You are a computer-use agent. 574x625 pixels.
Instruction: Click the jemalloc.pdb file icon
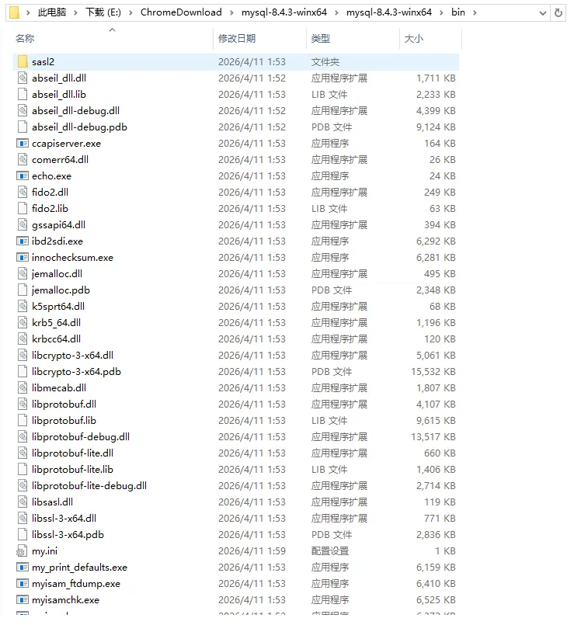23,290
